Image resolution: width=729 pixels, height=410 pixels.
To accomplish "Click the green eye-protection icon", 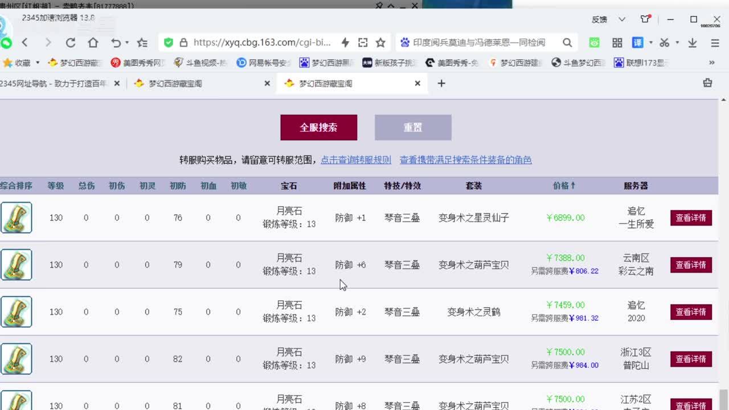I will pyautogui.click(x=594, y=43).
